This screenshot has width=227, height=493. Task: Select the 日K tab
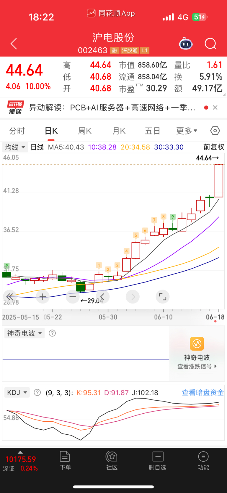coord(51,131)
